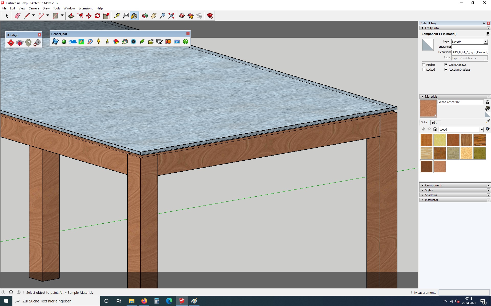Screen dimensions: 491x306
Task: Select the Orbit camera tool
Action: click(x=145, y=16)
